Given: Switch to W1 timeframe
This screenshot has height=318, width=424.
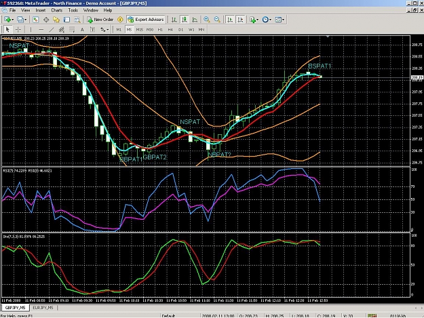Looking at the screenshot, I should (191, 29).
